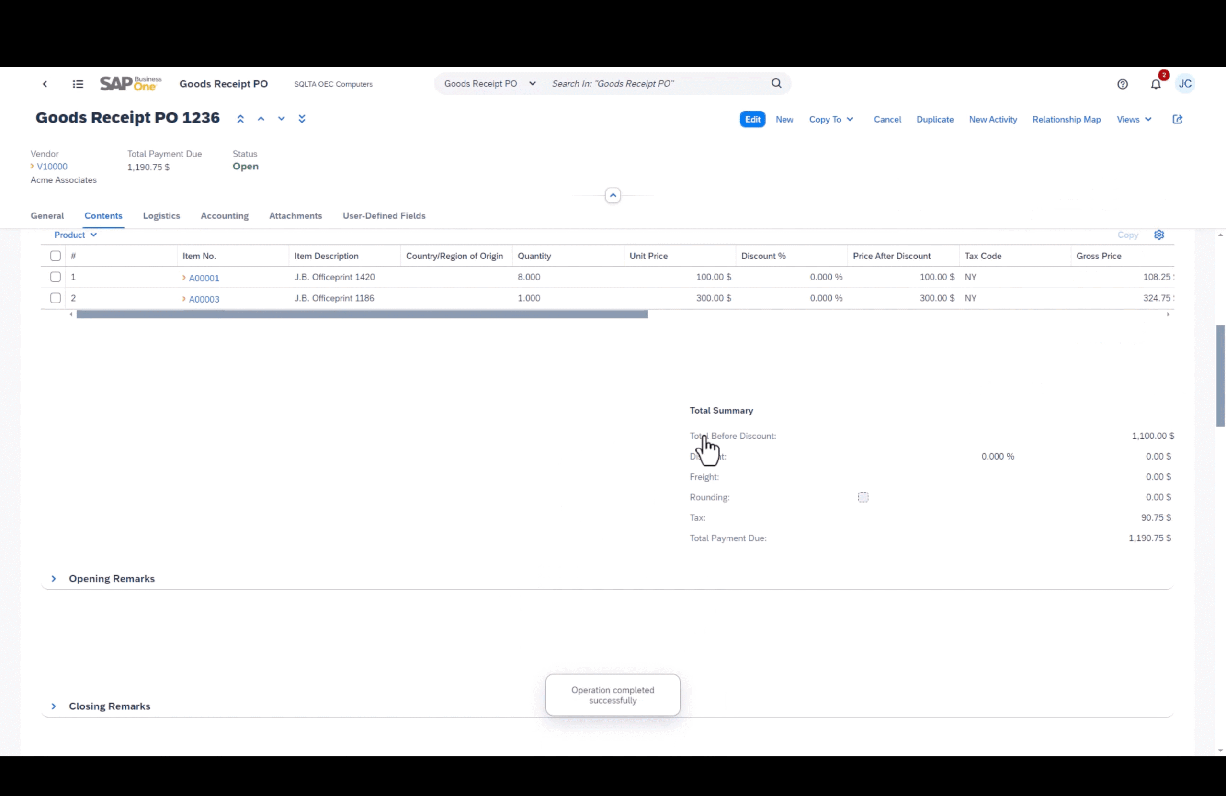
Task: Open the User-Defined Fields tab
Action: click(x=384, y=216)
